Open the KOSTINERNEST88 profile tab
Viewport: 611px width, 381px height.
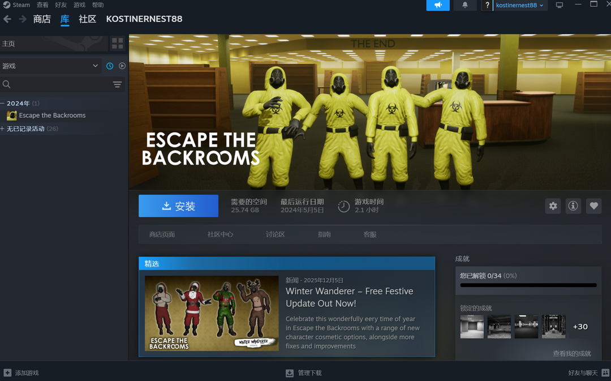[144, 19]
